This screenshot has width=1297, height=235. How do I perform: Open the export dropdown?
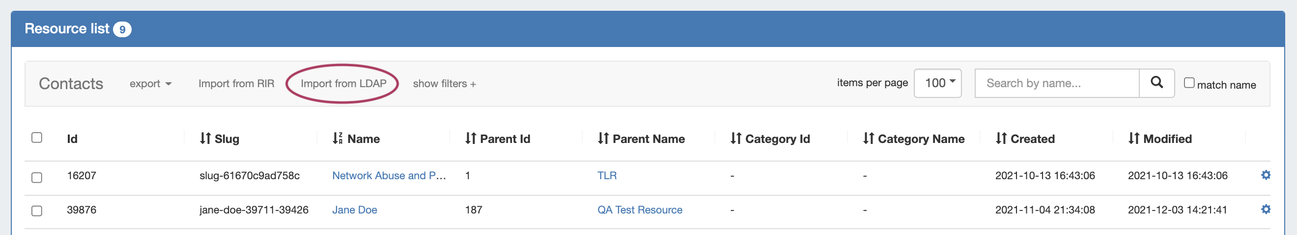(150, 84)
